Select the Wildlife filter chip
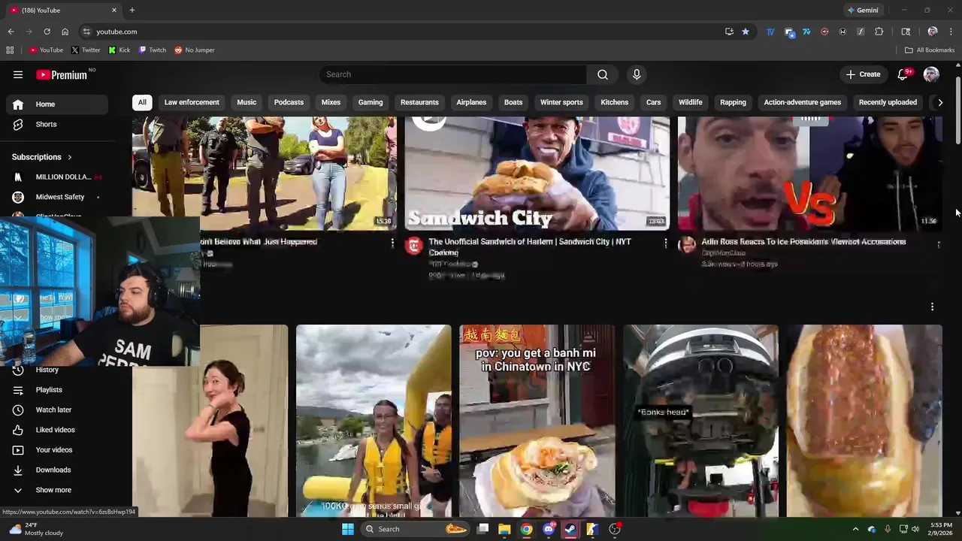This screenshot has height=541, width=962. (x=690, y=102)
